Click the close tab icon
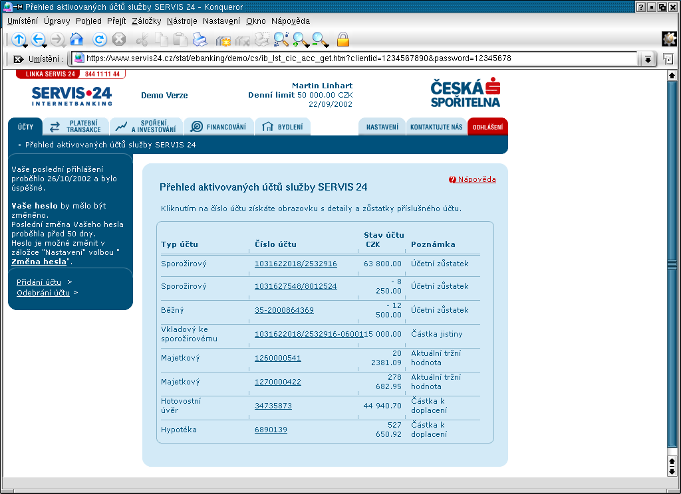681x494 pixels. coord(242,41)
